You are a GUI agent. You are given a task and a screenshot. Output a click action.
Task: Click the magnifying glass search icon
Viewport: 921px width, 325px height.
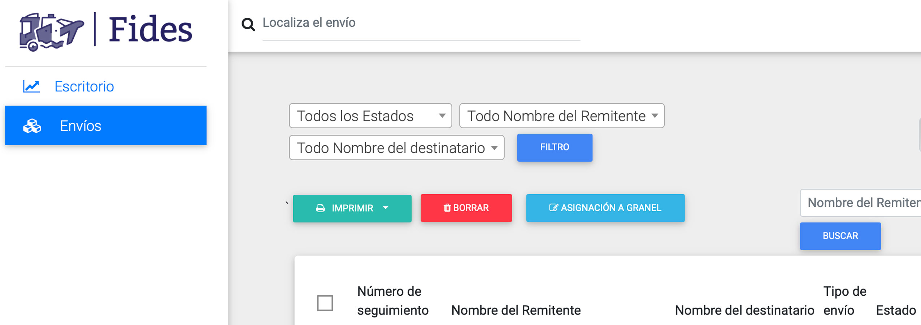tap(248, 24)
